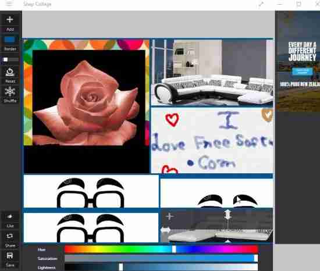
Task: Shuffle the collage photos
Action: pos(10,91)
